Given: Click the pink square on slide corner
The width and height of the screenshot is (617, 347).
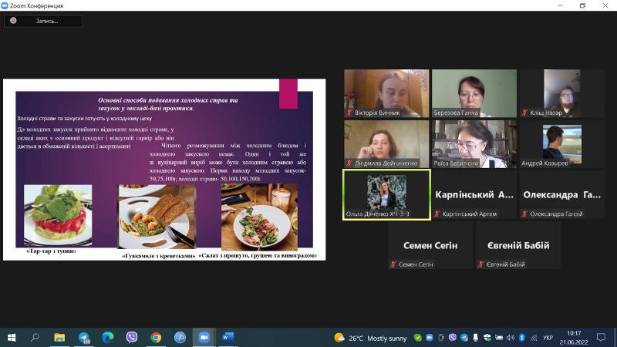Looking at the screenshot, I should [288, 94].
